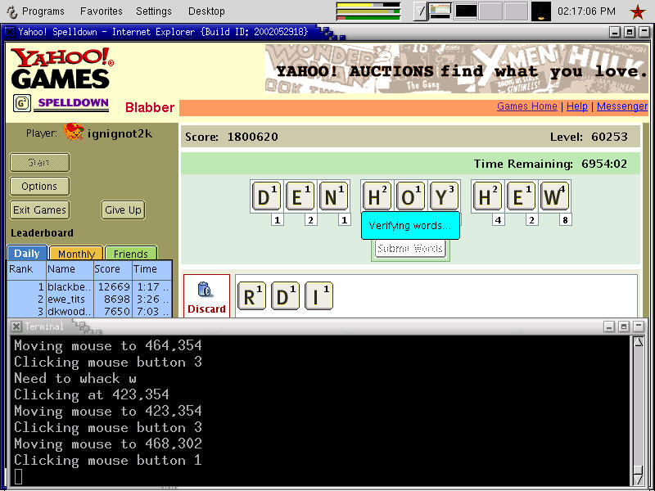Click the red star icon in top panel
Screen dimensions: 655x491
(638, 11)
